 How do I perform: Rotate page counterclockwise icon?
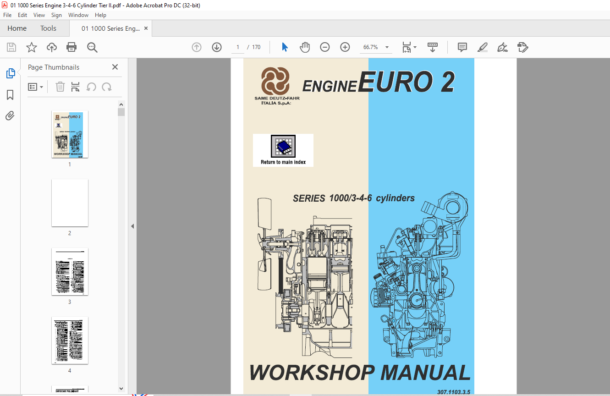point(91,87)
